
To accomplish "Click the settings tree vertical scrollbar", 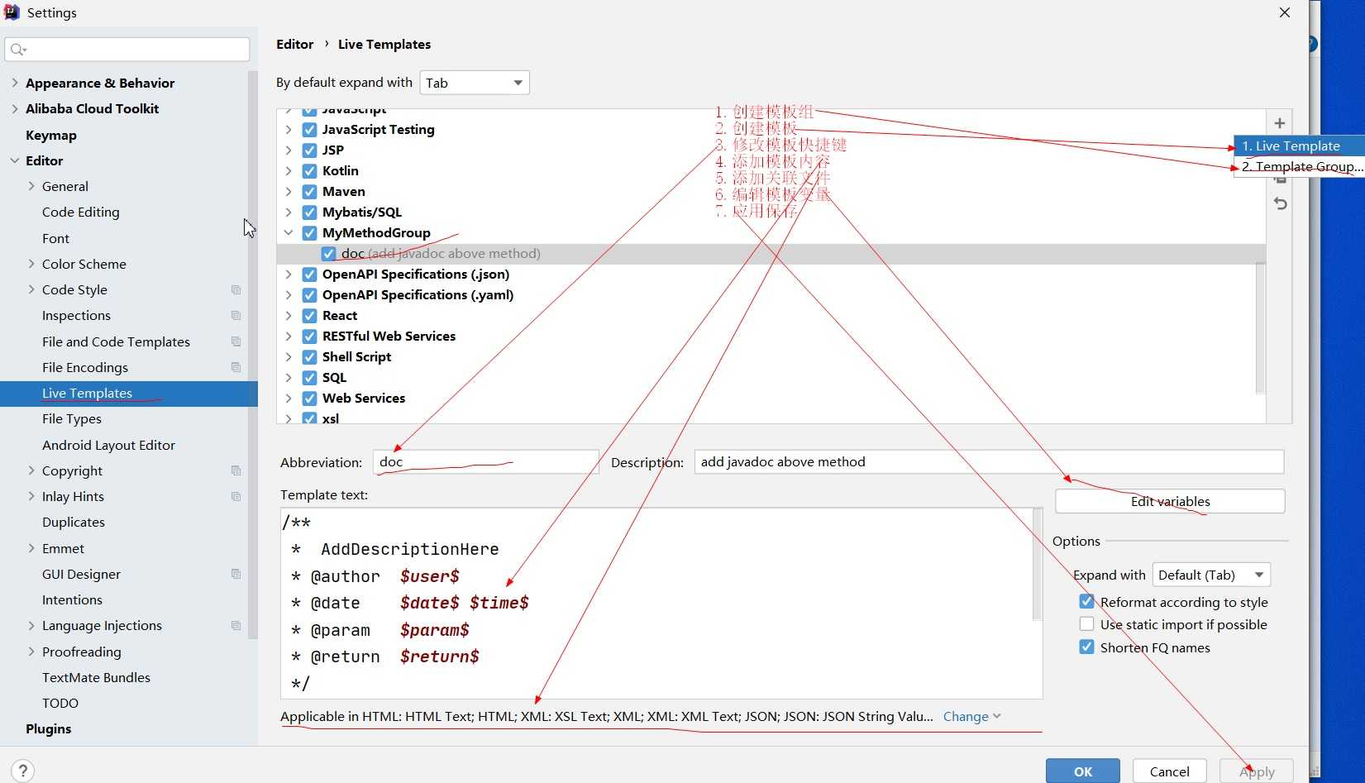I will point(253,356).
